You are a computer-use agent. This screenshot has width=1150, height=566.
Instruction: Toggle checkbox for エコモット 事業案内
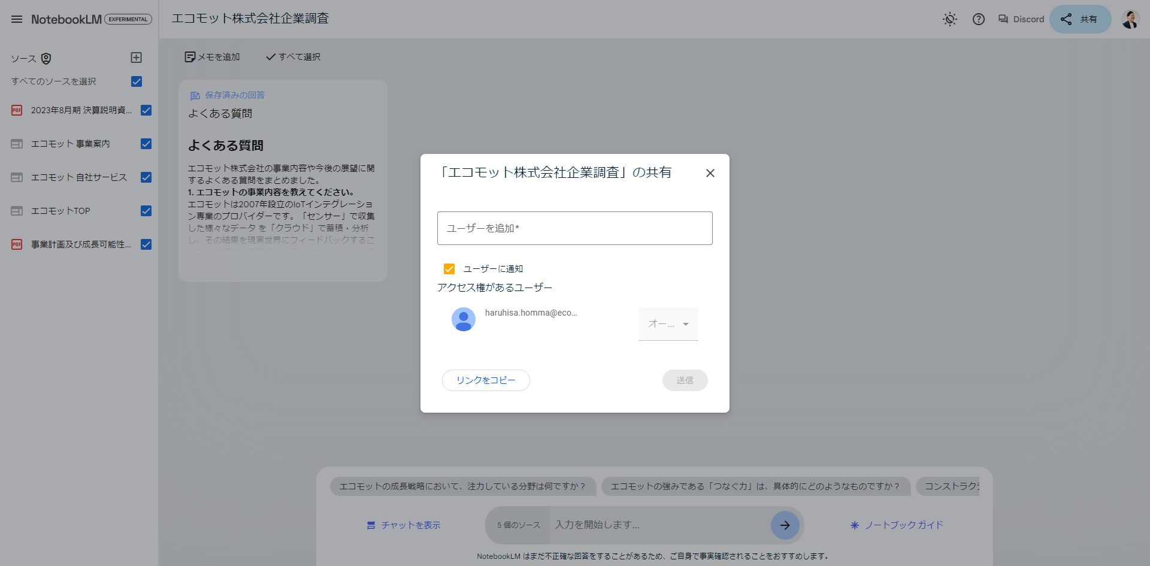[x=146, y=144]
